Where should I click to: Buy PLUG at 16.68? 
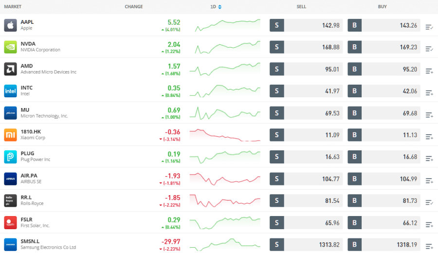pos(384,157)
